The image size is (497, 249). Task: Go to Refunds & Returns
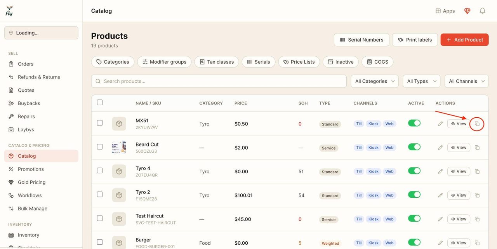[x=41, y=77]
